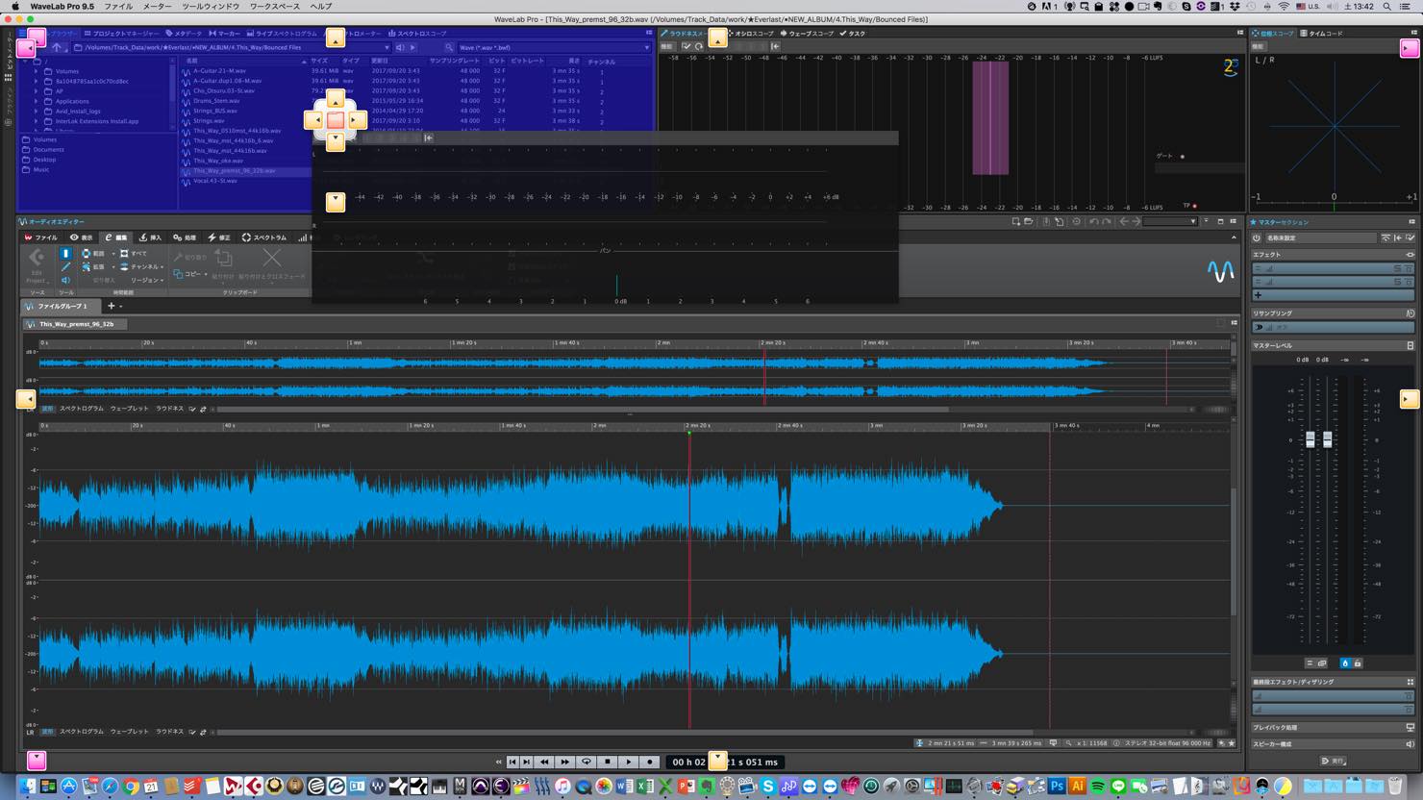Start playback with the transport play button
The width and height of the screenshot is (1423, 800).
click(x=629, y=762)
